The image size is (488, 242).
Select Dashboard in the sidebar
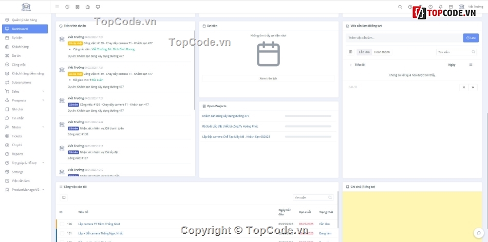pos(25,29)
